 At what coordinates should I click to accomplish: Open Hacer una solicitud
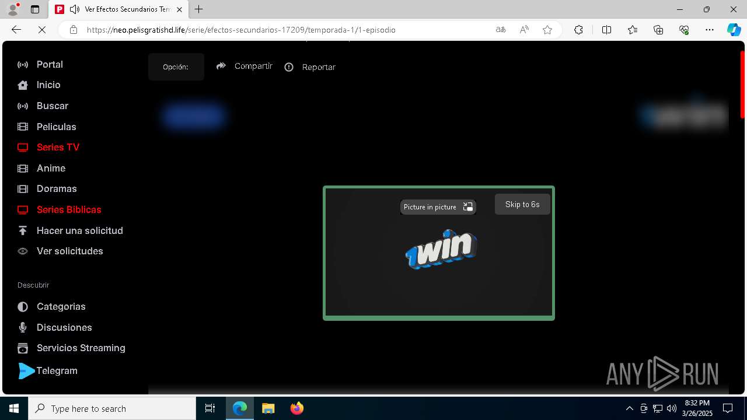(80, 230)
